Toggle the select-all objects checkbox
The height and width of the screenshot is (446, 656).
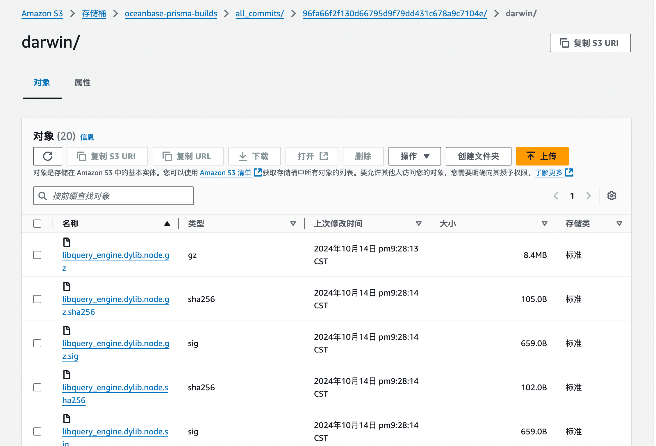click(37, 224)
